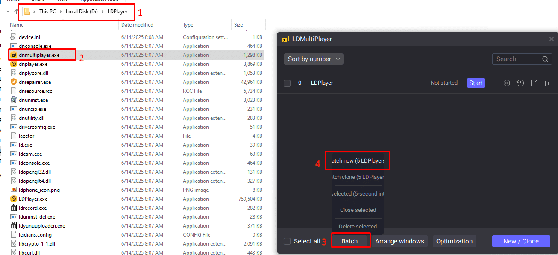558x255 pixels.
Task: Click the dnrepairer.exe file icon
Action: tap(14, 82)
